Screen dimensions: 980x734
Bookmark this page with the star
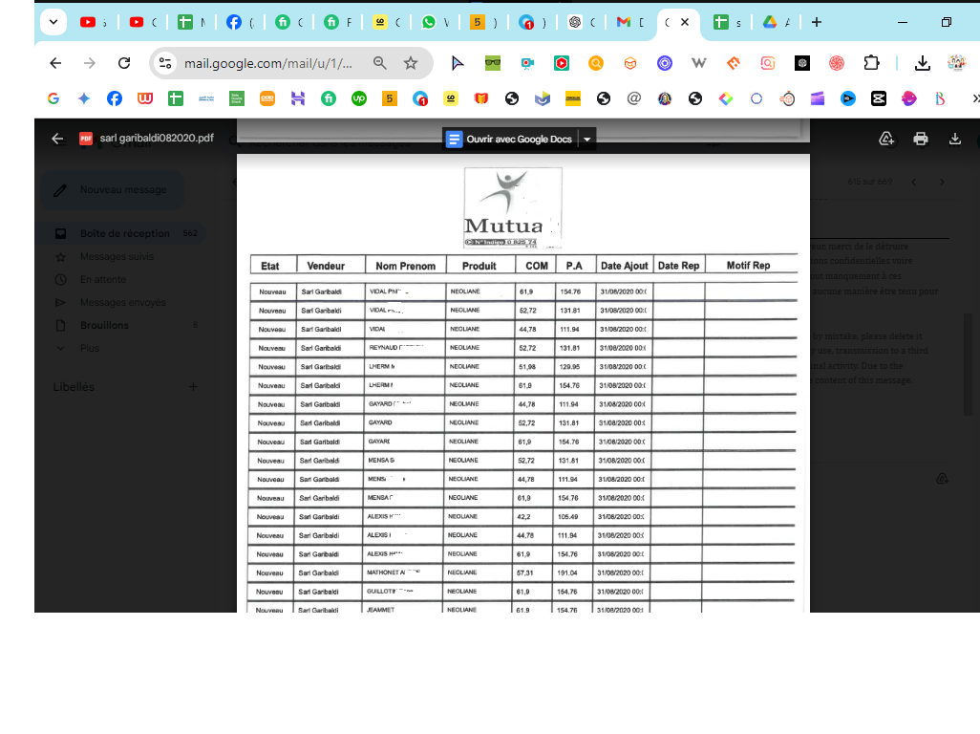pos(410,63)
